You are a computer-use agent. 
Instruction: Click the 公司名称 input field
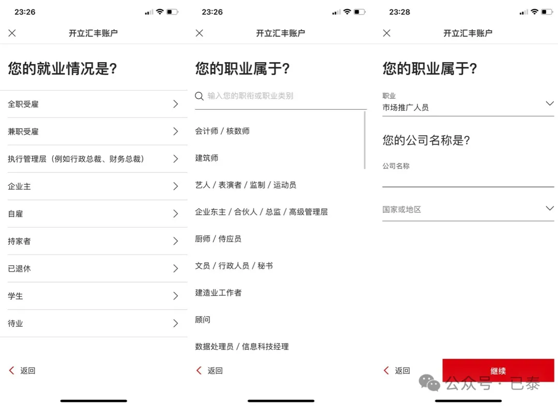[x=468, y=174]
